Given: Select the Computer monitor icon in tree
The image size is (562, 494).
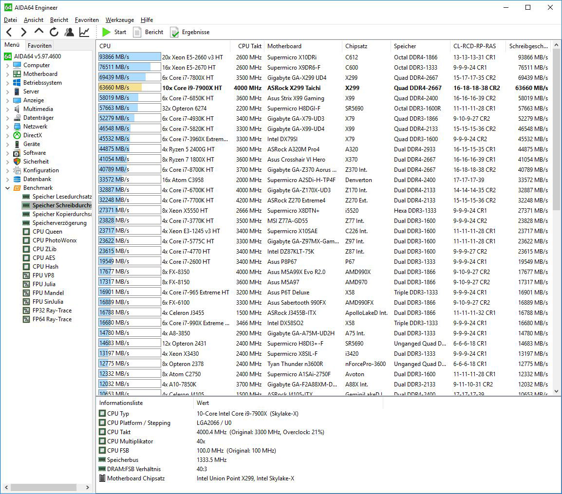Looking at the screenshot, I should coord(17,65).
